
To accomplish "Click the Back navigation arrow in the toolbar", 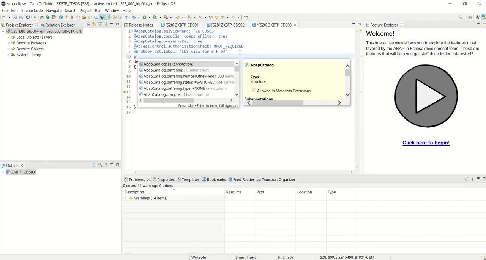I will [222, 17].
